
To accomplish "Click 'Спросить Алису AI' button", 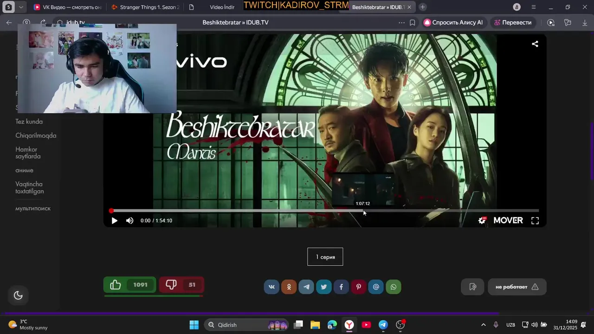I will click(x=453, y=22).
